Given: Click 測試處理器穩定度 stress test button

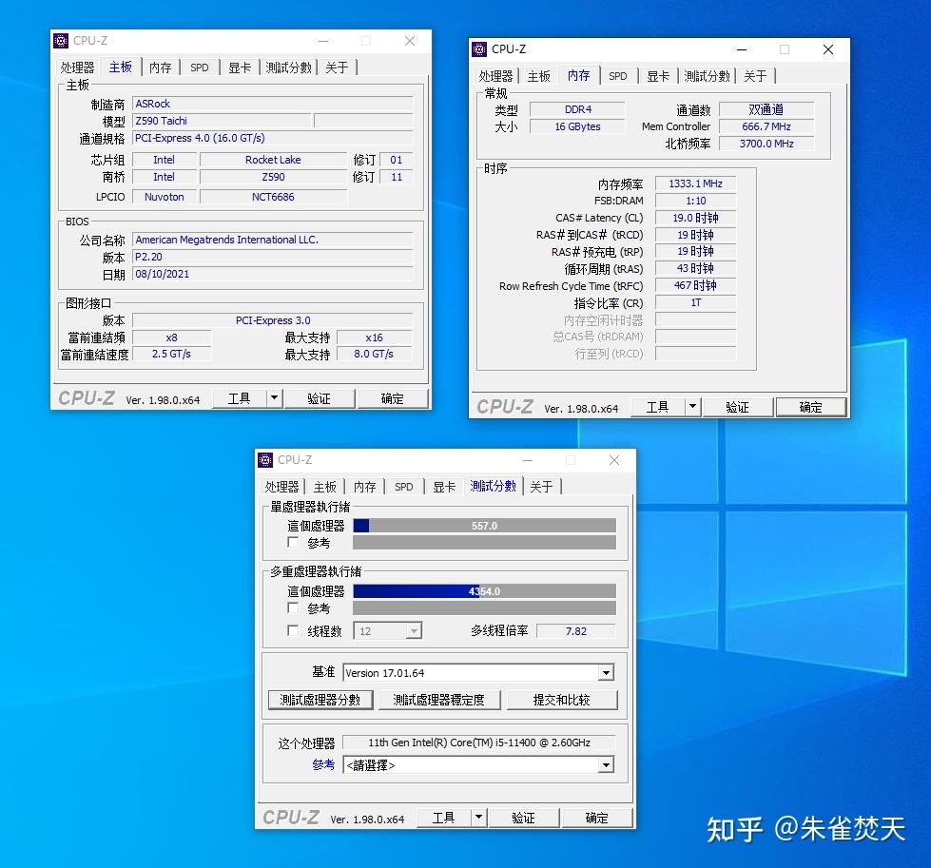Looking at the screenshot, I should pos(438,700).
